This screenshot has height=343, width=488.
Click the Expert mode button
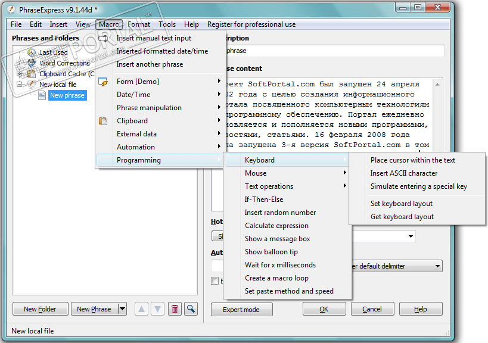coord(241,310)
